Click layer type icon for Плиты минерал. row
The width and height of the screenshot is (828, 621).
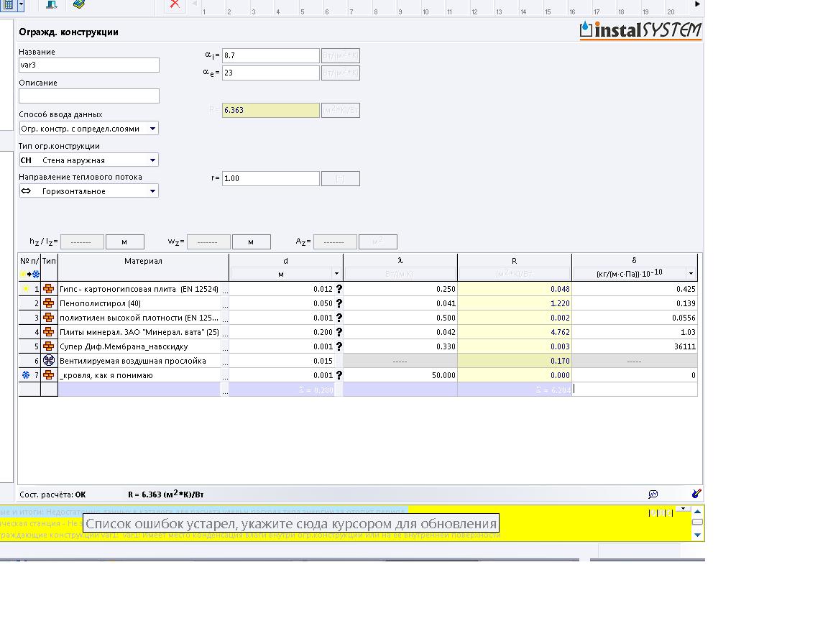pyautogui.click(x=49, y=332)
